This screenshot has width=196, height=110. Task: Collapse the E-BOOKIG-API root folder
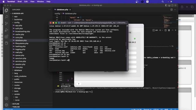[18, 13]
